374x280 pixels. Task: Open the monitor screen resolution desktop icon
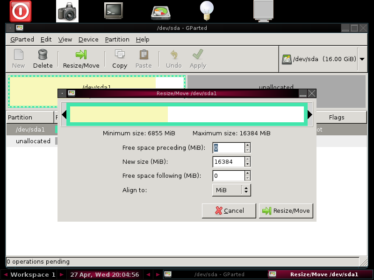[x=263, y=11]
